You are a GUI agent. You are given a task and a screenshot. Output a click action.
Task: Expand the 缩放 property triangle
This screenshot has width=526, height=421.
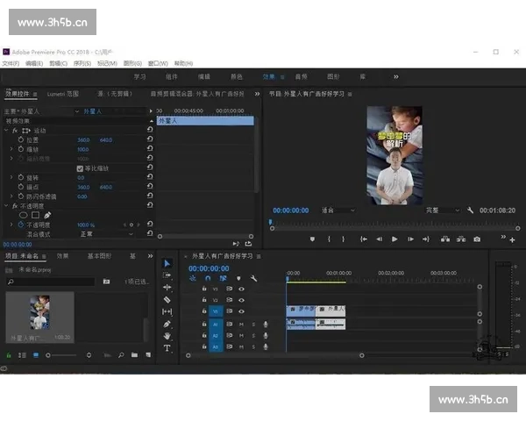pos(11,149)
